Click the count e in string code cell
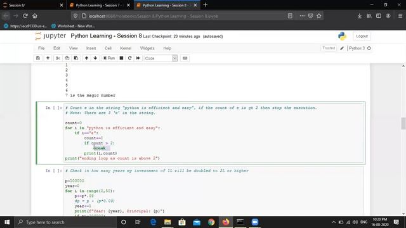The width and height of the screenshot is (406, 228). [x=214, y=133]
